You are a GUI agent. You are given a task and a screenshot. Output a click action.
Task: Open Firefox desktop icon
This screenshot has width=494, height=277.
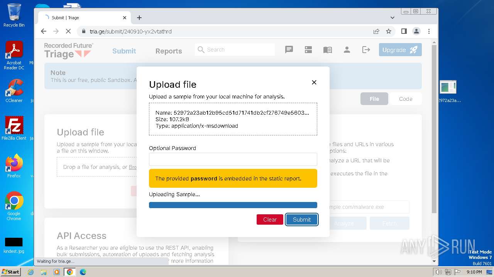click(14, 166)
